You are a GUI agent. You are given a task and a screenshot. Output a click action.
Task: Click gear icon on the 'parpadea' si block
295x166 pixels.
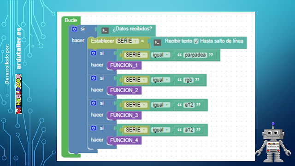[x=94, y=53]
